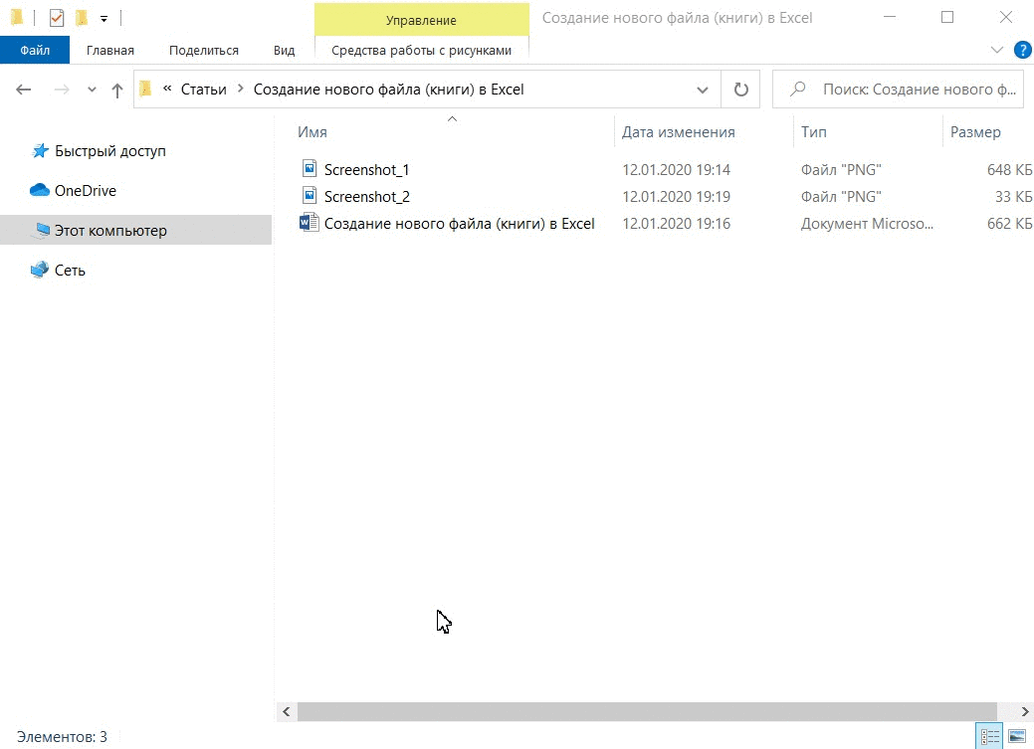This screenshot has height=749, width=1034.
Task: Click the Сеть network icon
Action: [40, 269]
